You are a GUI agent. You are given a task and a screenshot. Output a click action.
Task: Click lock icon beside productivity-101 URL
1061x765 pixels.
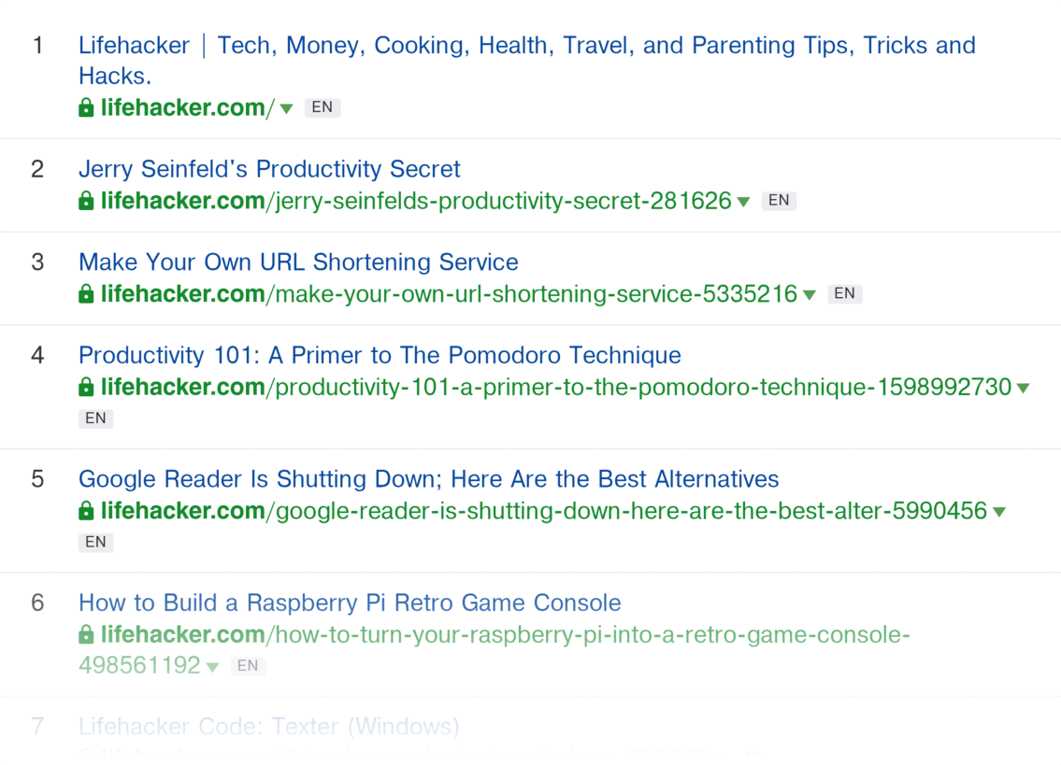pos(86,387)
